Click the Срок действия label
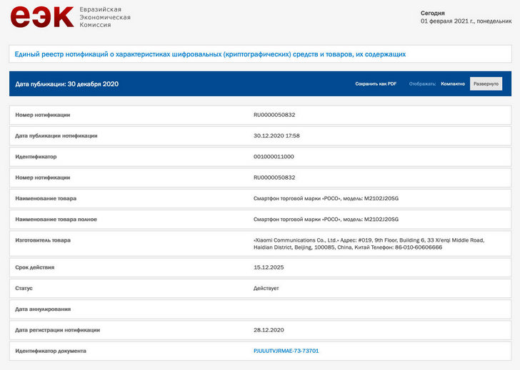Viewport: 520px width, 370px height. (34, 267)
